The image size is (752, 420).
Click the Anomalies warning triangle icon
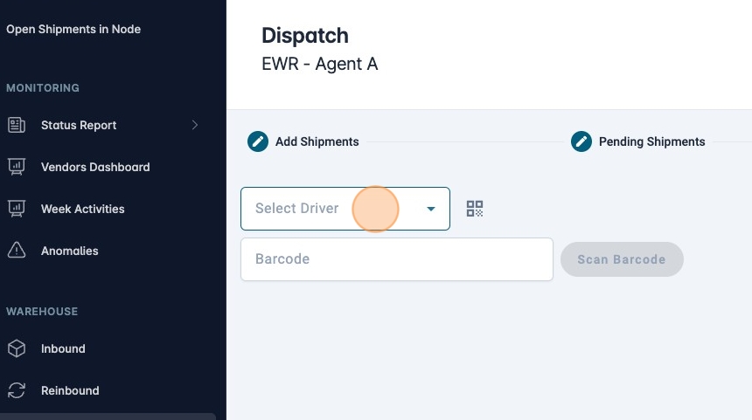click(17, 251)
